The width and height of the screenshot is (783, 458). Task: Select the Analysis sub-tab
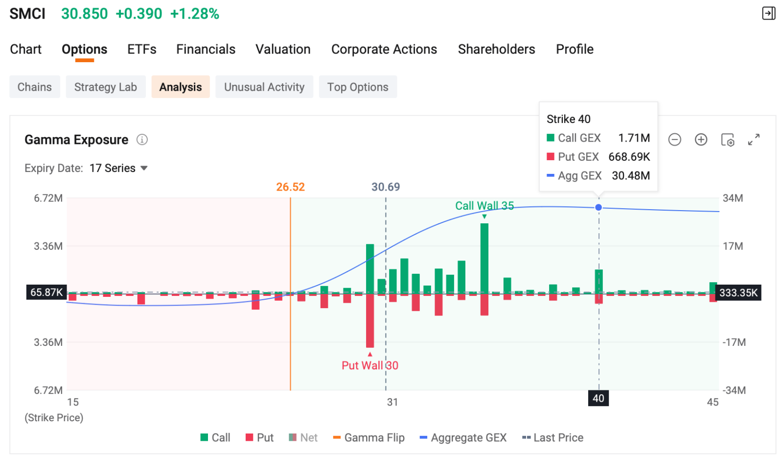point(181,87)
